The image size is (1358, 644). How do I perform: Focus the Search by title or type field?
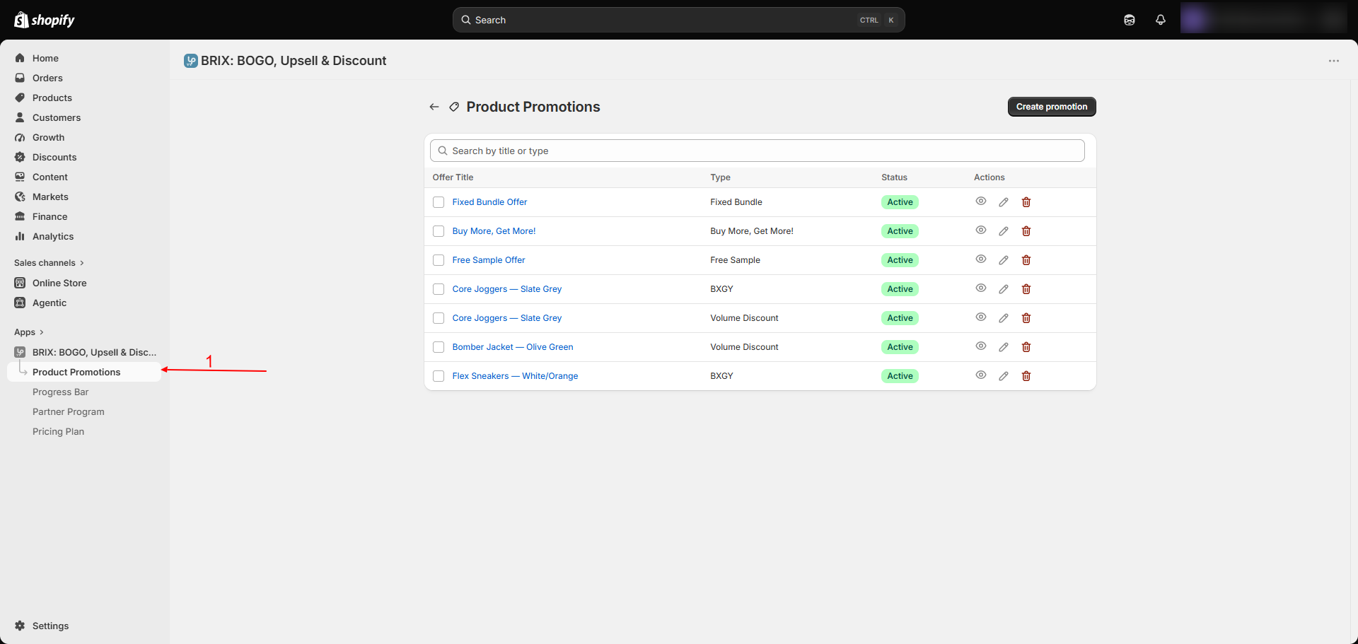[x=758, y=151]
